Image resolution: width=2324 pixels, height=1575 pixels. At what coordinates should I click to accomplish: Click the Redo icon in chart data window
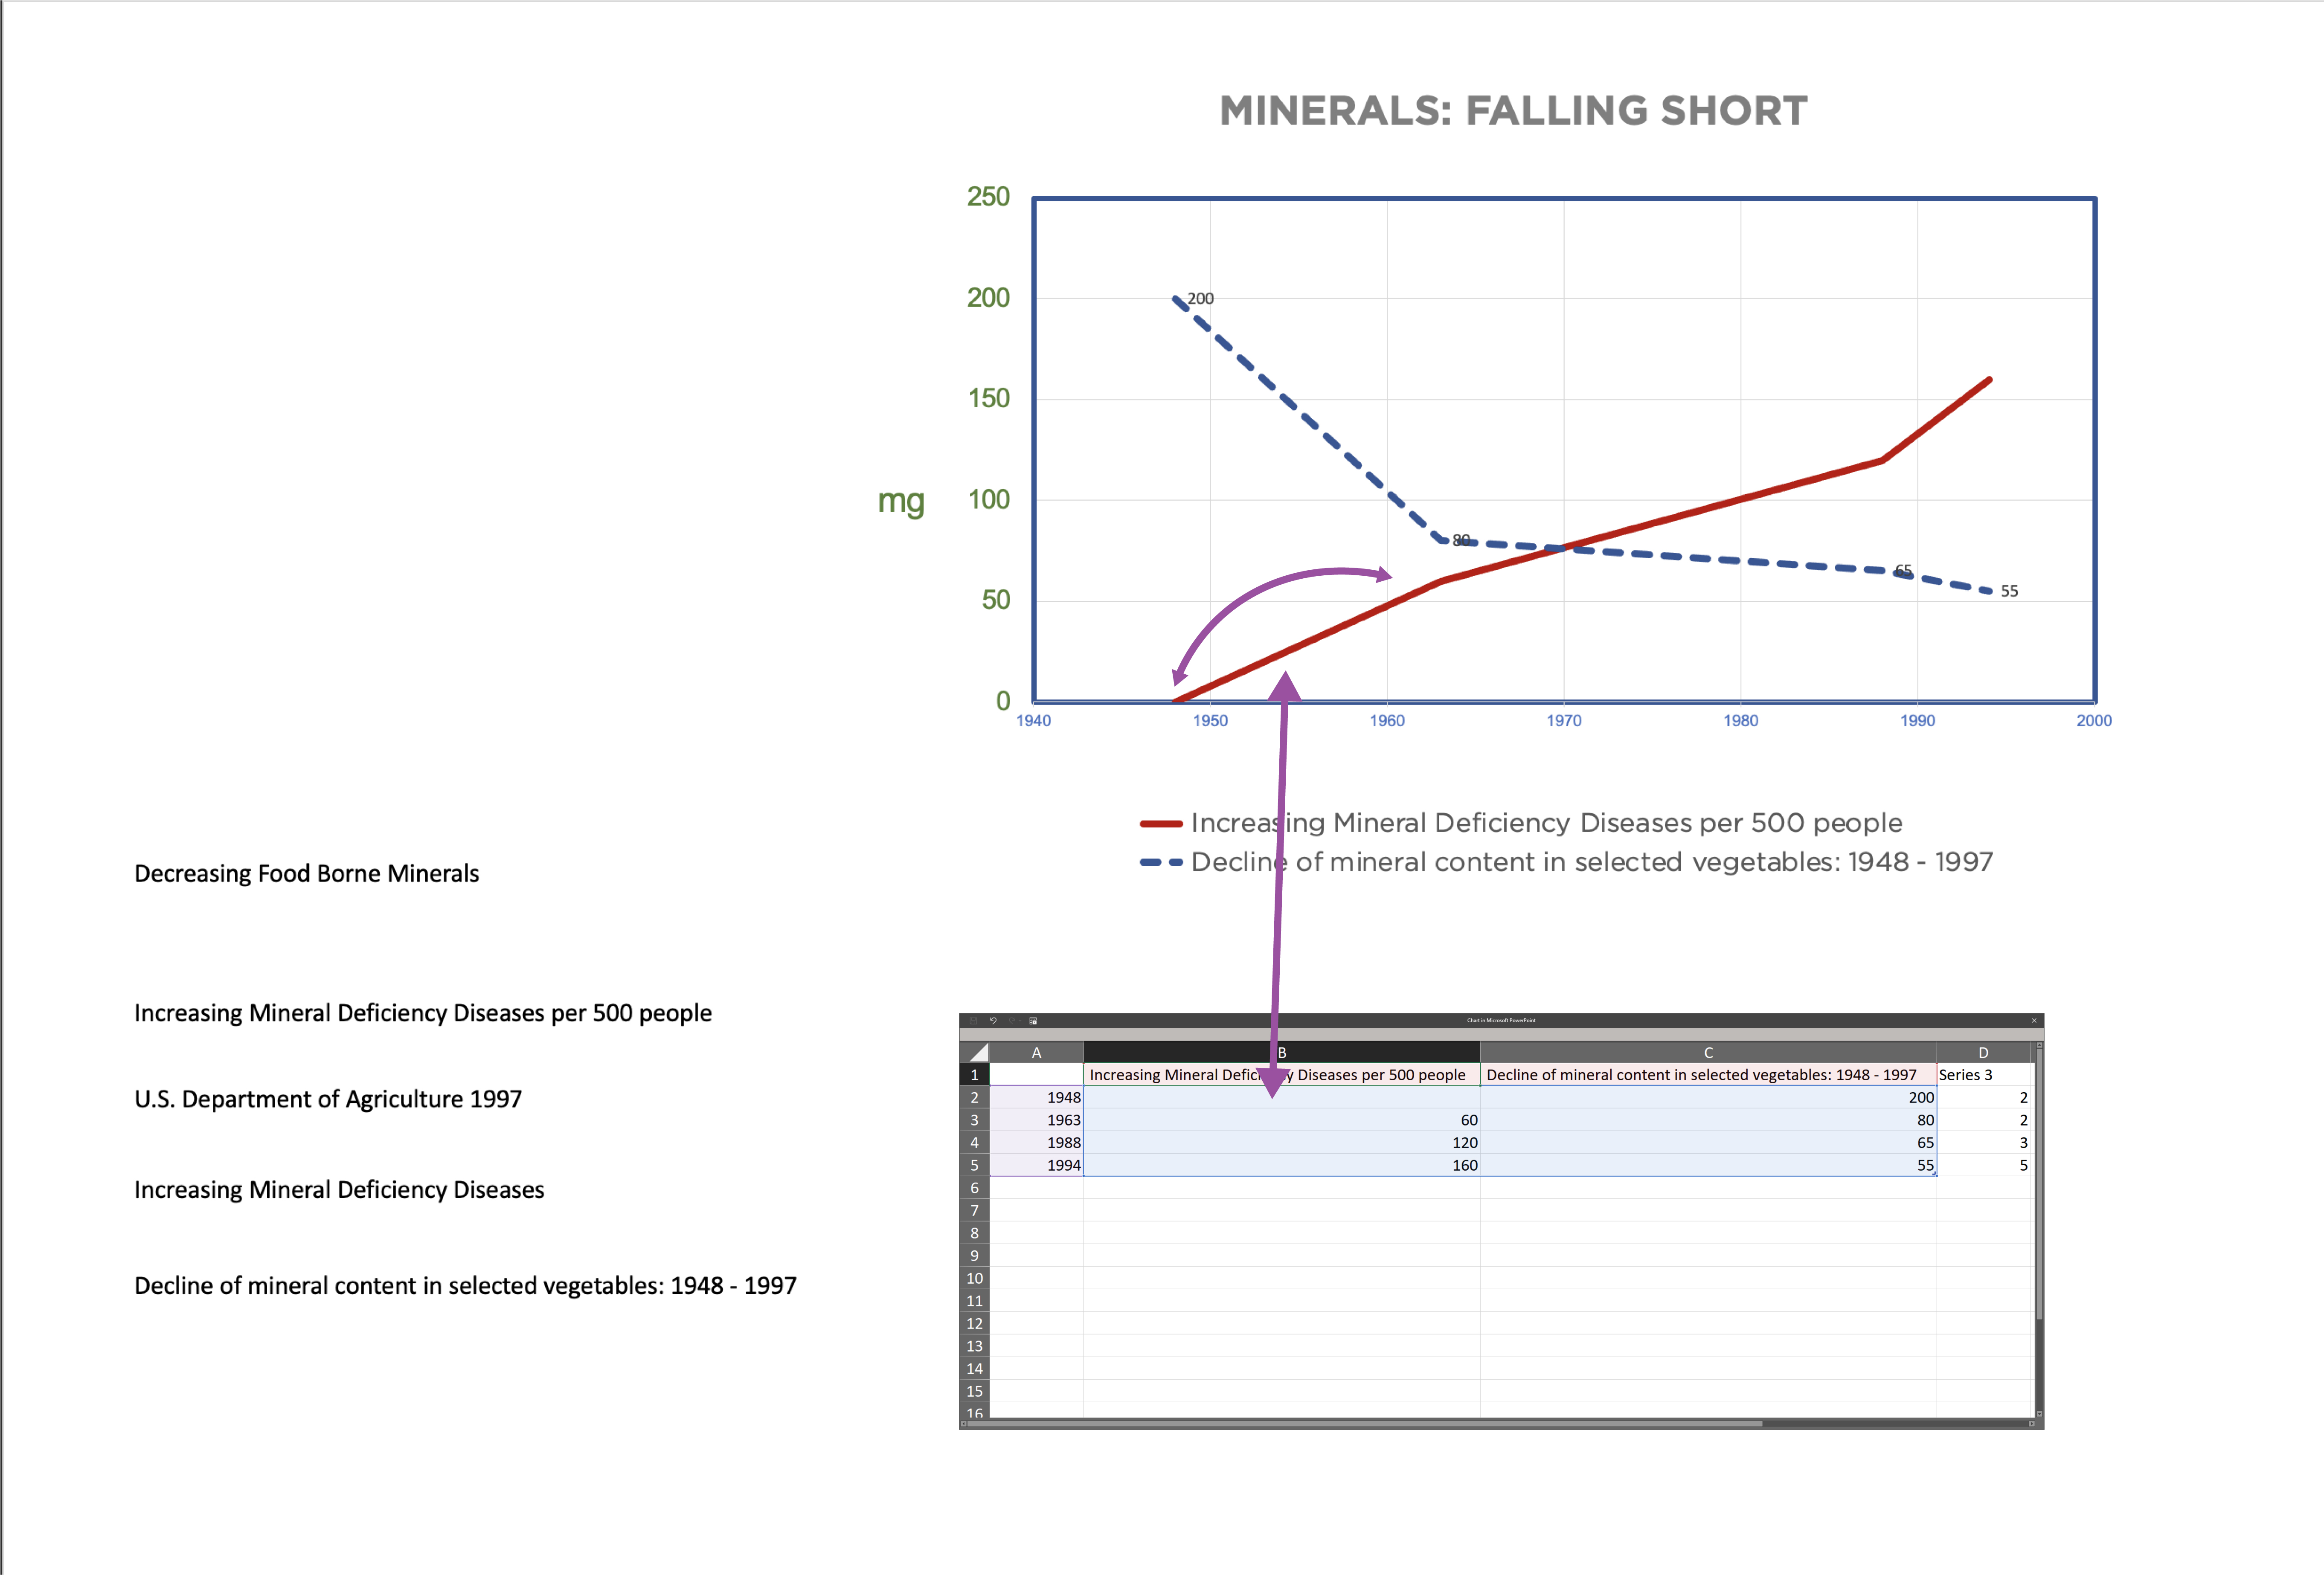tap(1012, 1021)
